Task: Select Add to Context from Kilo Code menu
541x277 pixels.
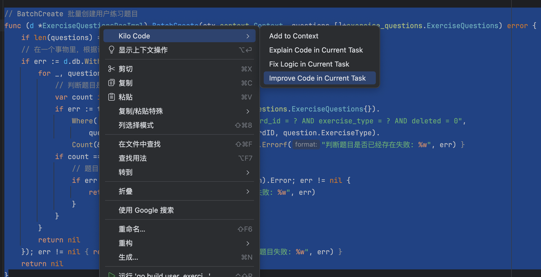Action: click(x=293, y=36)
